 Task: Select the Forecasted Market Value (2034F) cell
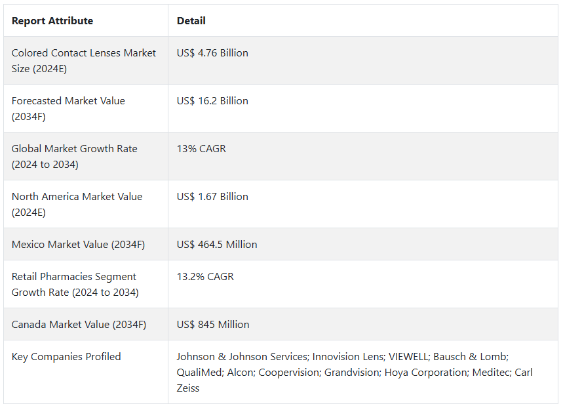68,108
